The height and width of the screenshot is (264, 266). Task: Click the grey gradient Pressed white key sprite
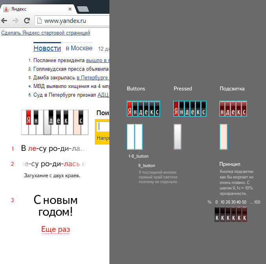[x=177, y=137]
